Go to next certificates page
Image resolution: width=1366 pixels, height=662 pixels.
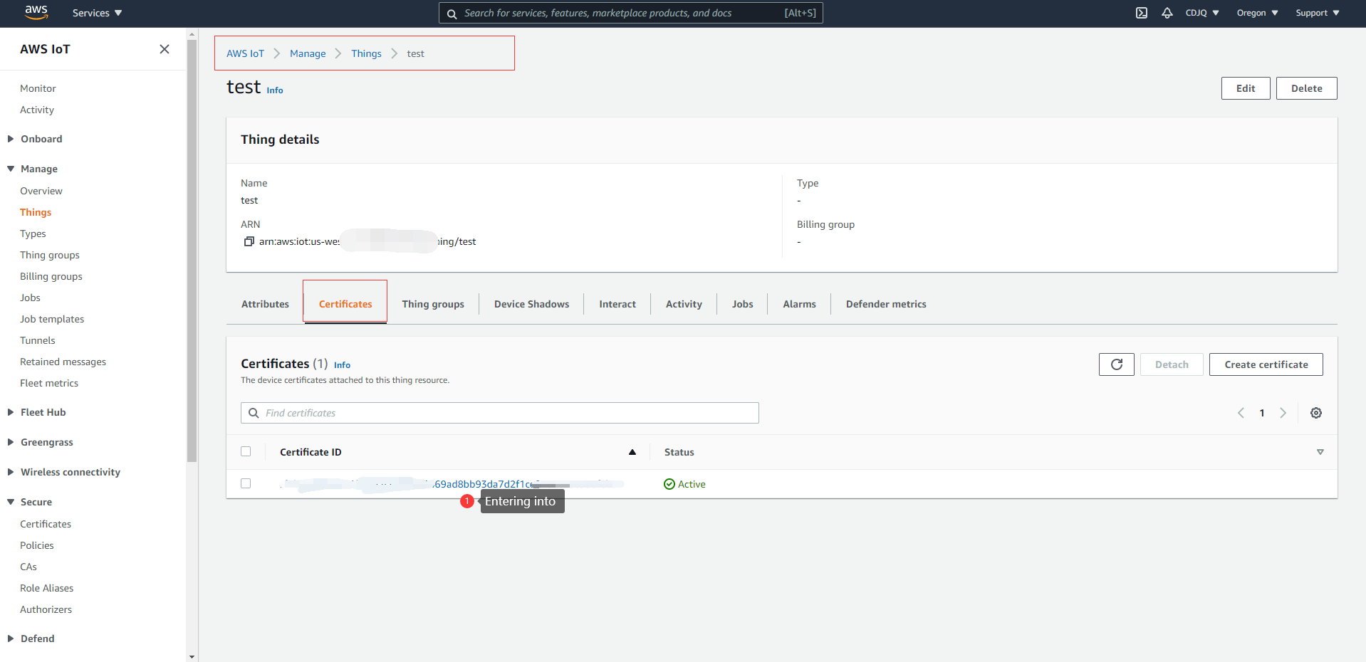1283,413
